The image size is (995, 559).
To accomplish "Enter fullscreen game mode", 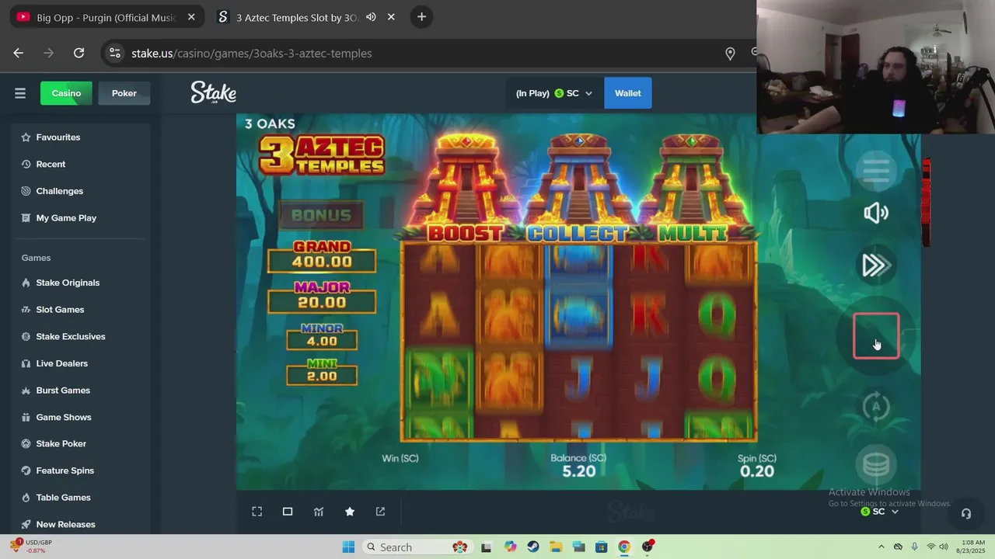I will tap(257, 512).
